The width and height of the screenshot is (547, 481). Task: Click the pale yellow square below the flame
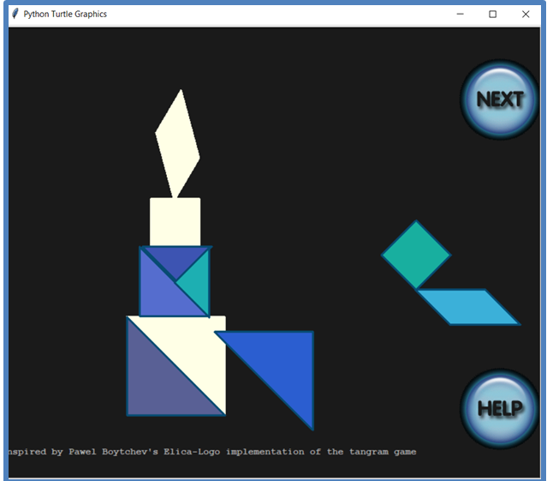point(175,222)
